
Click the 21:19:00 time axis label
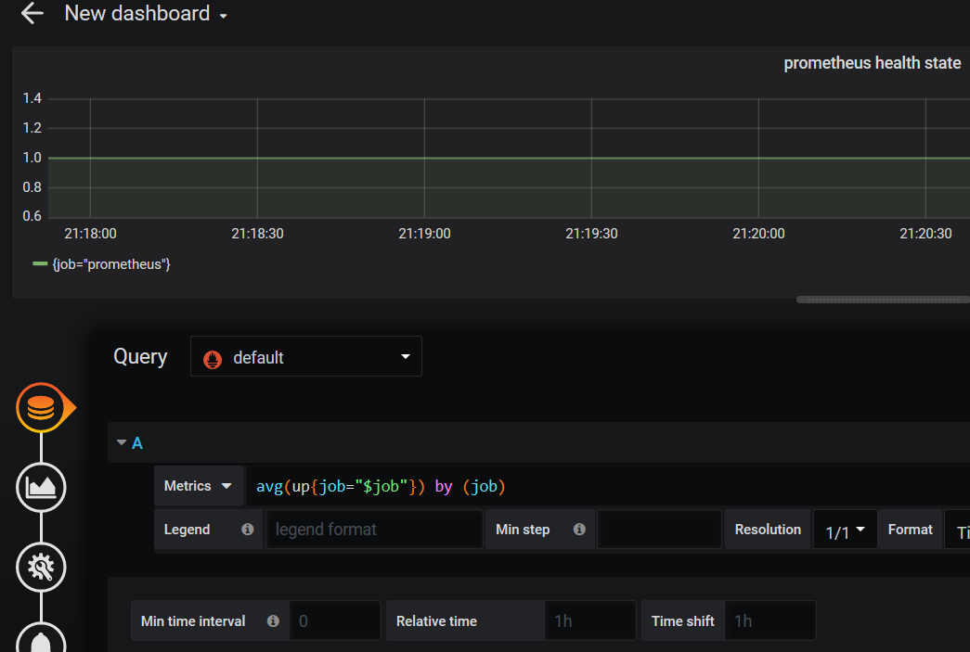pyautogui.click(x=424, y=234)
